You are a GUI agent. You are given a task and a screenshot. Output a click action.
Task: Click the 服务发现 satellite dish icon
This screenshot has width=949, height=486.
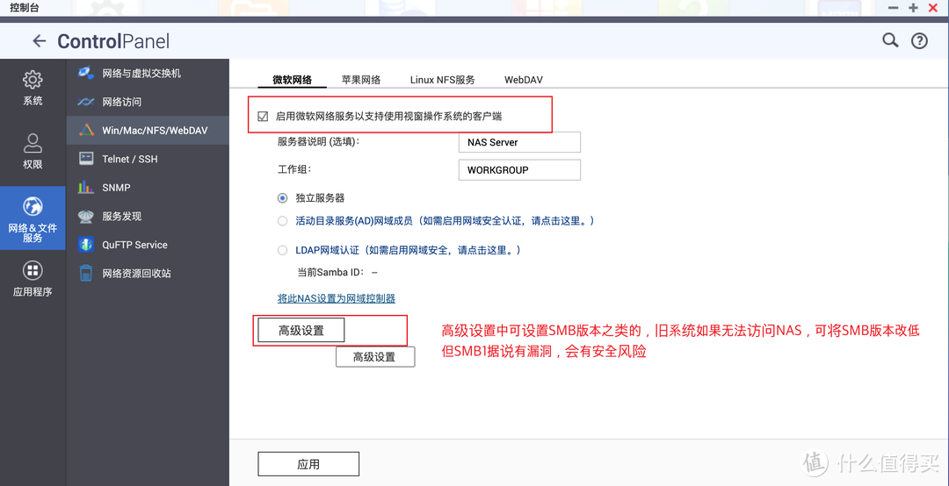click(86, 216)
